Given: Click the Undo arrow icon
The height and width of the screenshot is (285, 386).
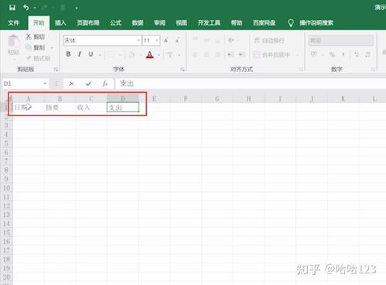Looking at the screenshot, I should pos(26,8).
